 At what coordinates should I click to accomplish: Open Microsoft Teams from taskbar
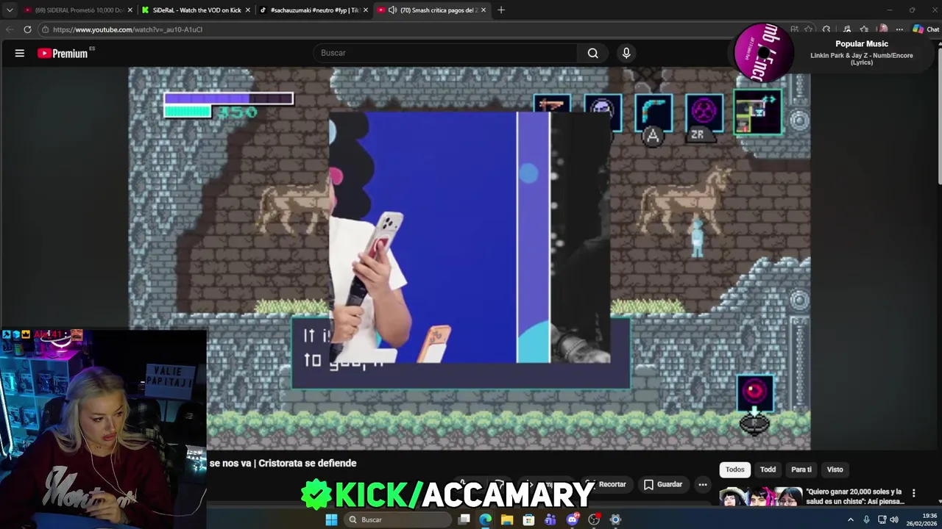point(550,519)
